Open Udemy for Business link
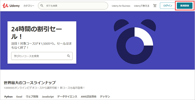The image size is (195, 100). (x=121, y=6)
